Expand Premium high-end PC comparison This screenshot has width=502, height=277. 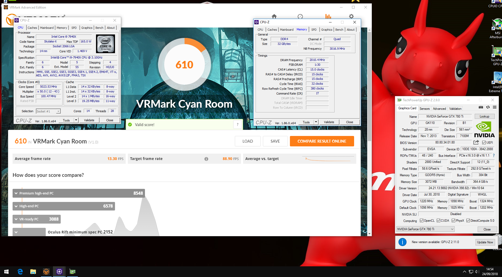(x=79, y=193)
